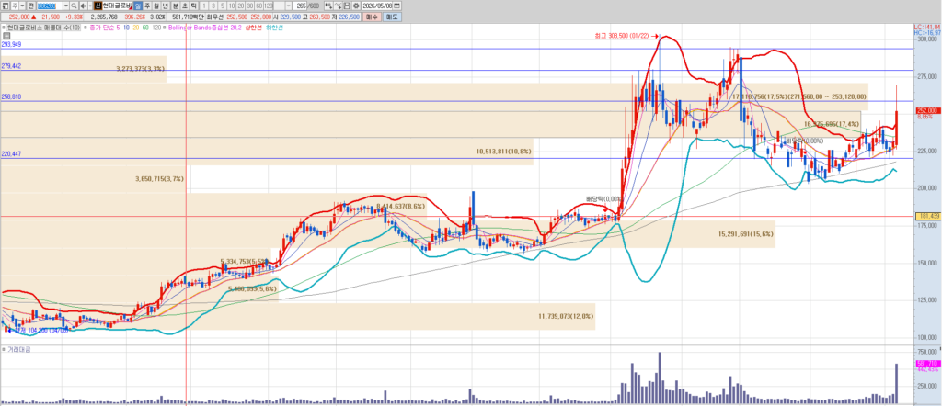Screen dimensions: 942x406
Task: Click the 2026/05/08 date field
Action: click(376, 6)
